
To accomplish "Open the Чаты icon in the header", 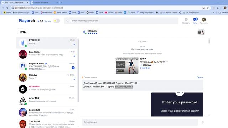I will tap(195, 21).
